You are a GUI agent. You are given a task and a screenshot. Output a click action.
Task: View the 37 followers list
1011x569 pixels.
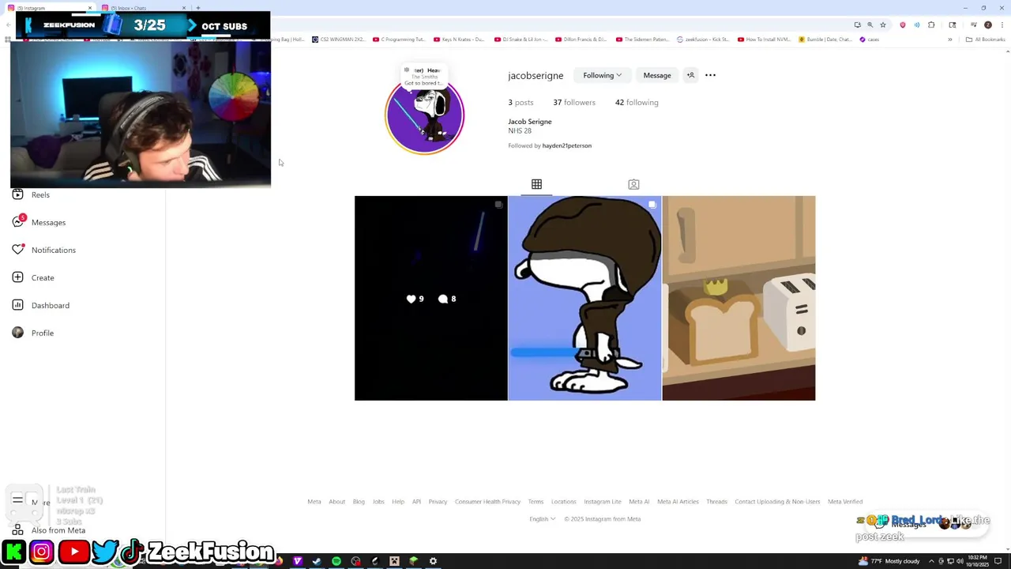(x=574, y=102)
